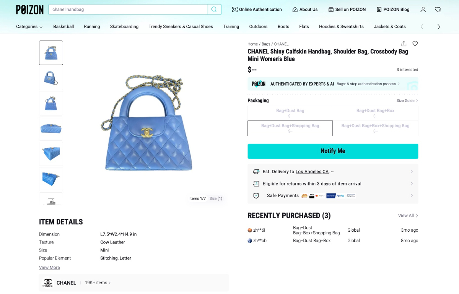Expand the Safe Payments row

[412, 196]
